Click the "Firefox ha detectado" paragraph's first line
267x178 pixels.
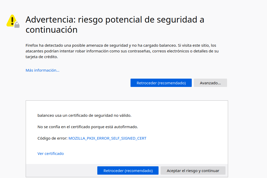pos(121,45)
